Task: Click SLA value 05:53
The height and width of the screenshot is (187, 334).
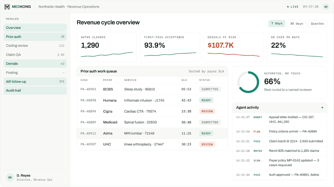Action: [186, 89]
